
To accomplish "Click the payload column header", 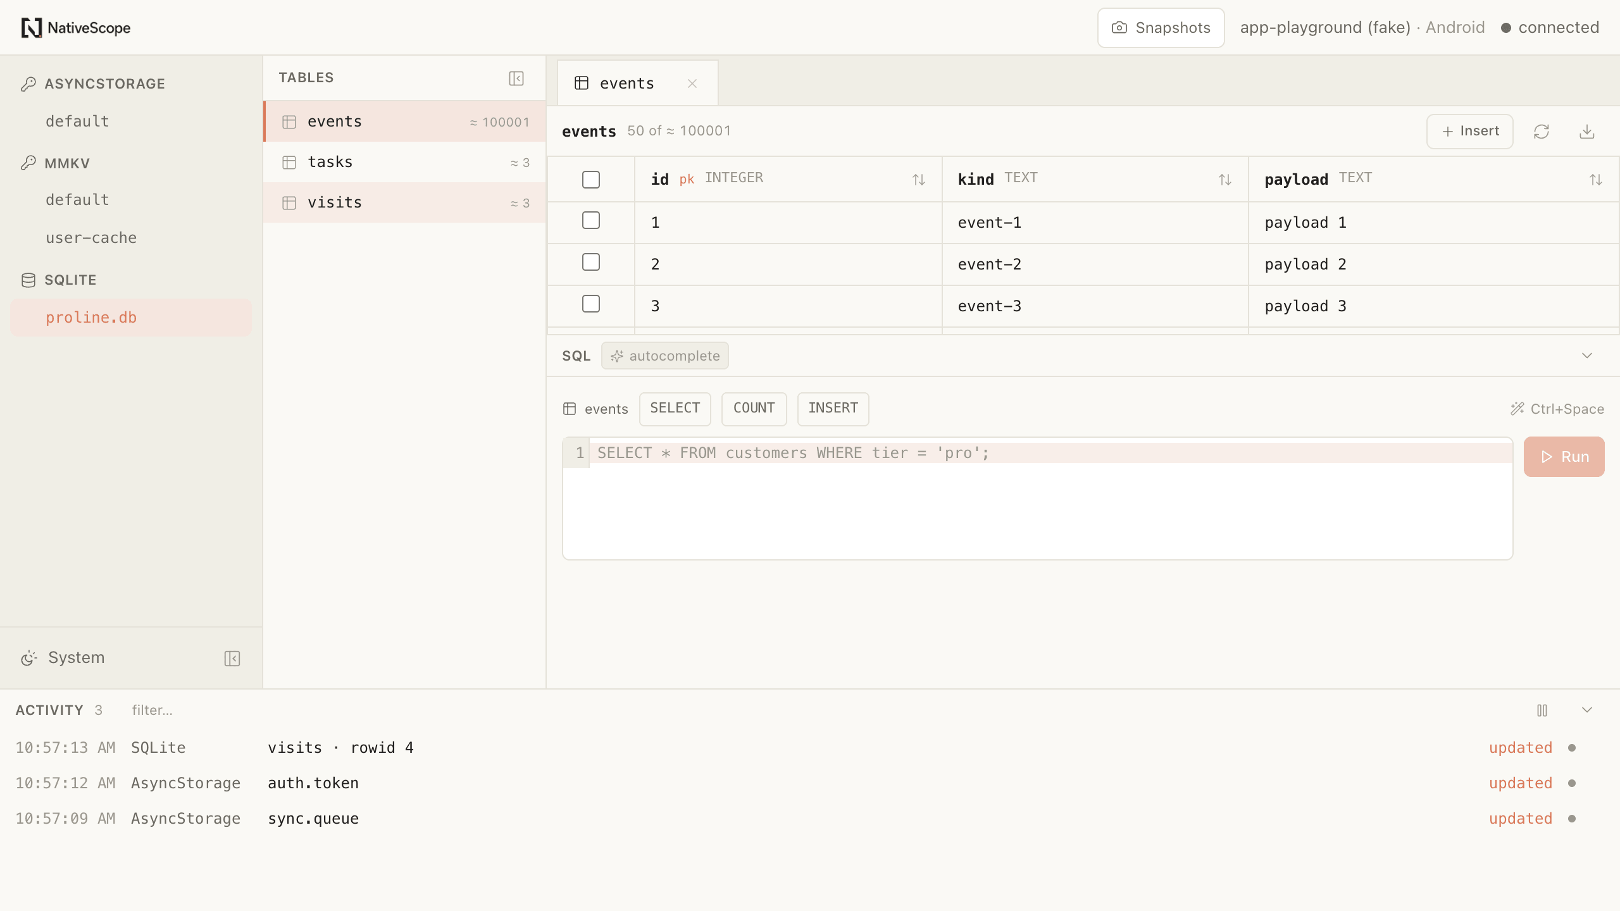I will point(1434,180).
